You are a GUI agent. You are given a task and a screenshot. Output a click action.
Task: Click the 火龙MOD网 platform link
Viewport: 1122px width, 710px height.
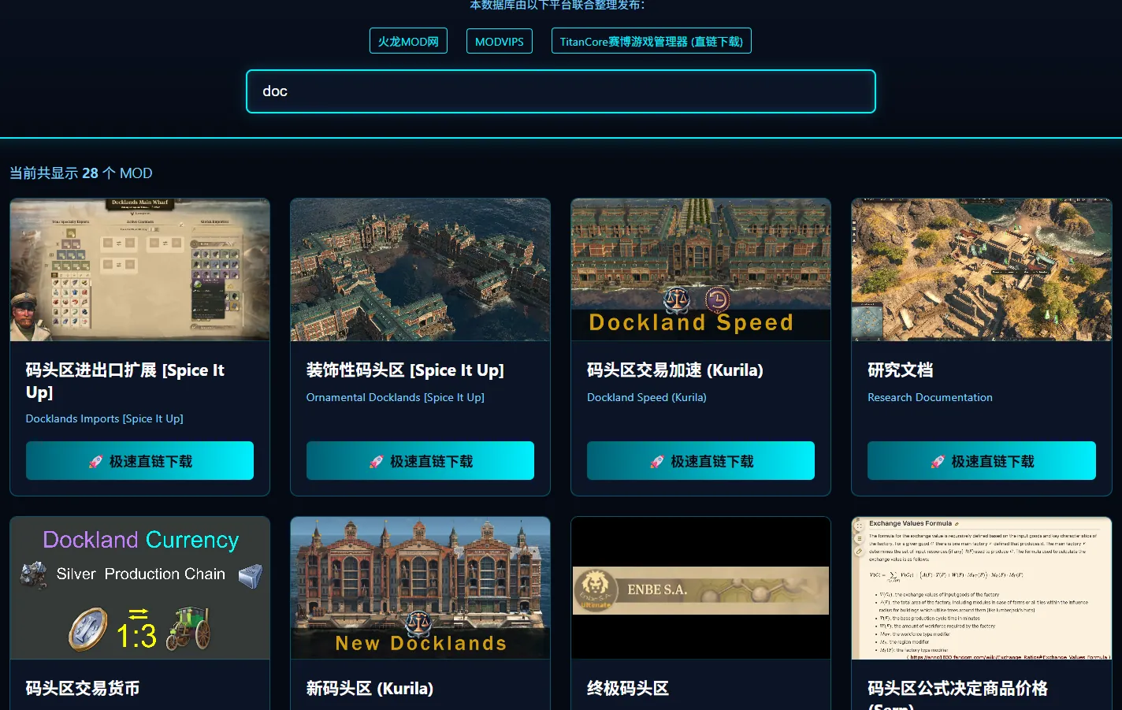[x=408, y=41]
